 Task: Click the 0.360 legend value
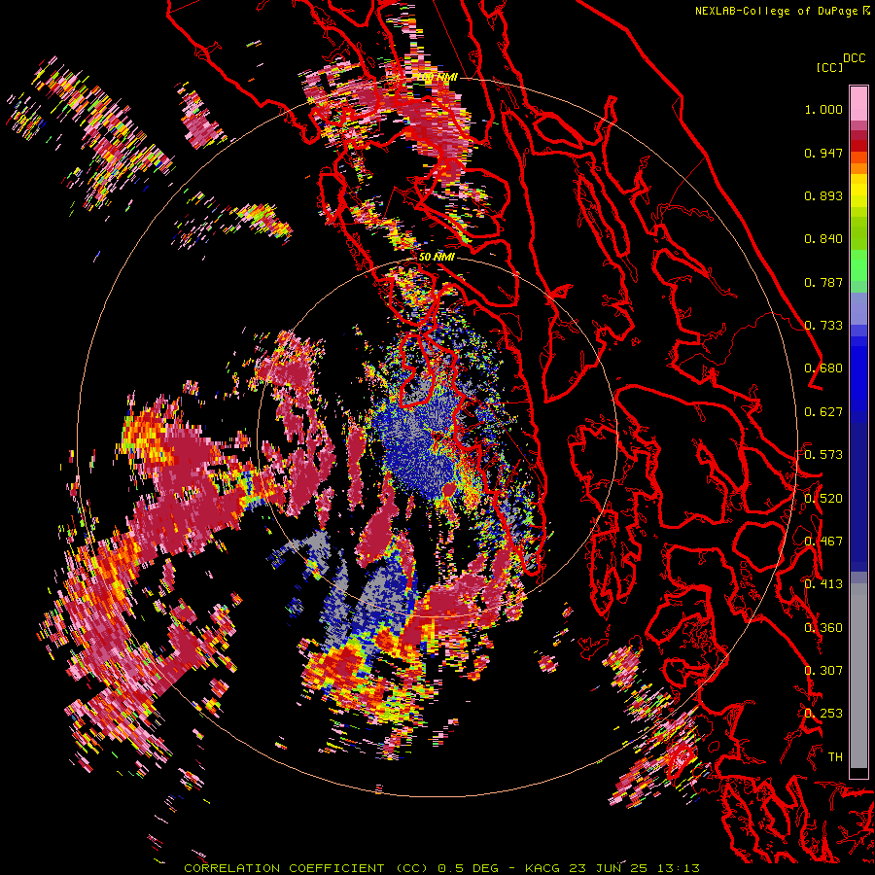[x=823, y=628]
